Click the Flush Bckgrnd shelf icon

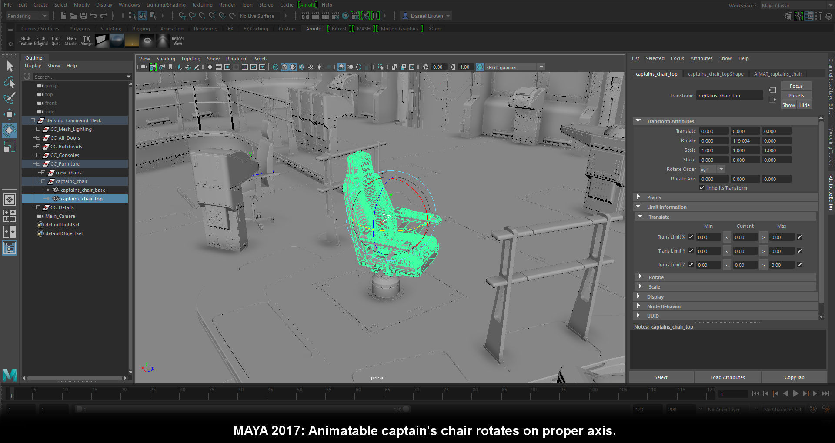[x=41, y=41]
